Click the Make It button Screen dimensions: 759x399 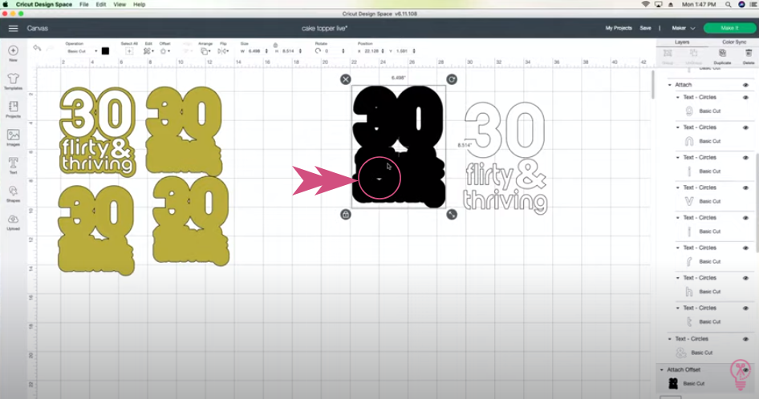click(729, 28)
